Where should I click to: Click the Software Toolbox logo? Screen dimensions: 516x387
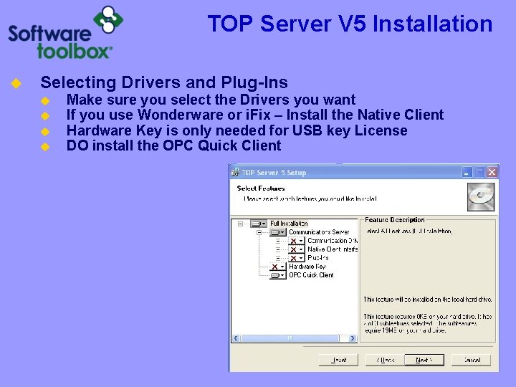pos(65,33)
